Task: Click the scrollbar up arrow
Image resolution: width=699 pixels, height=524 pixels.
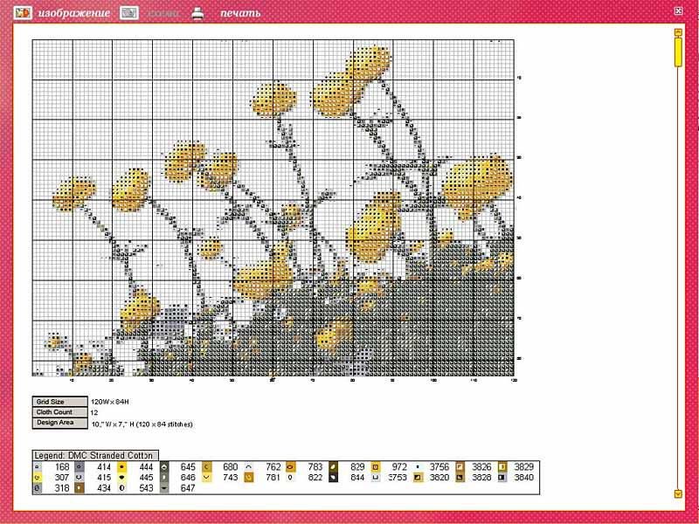Action: (677, 32)
